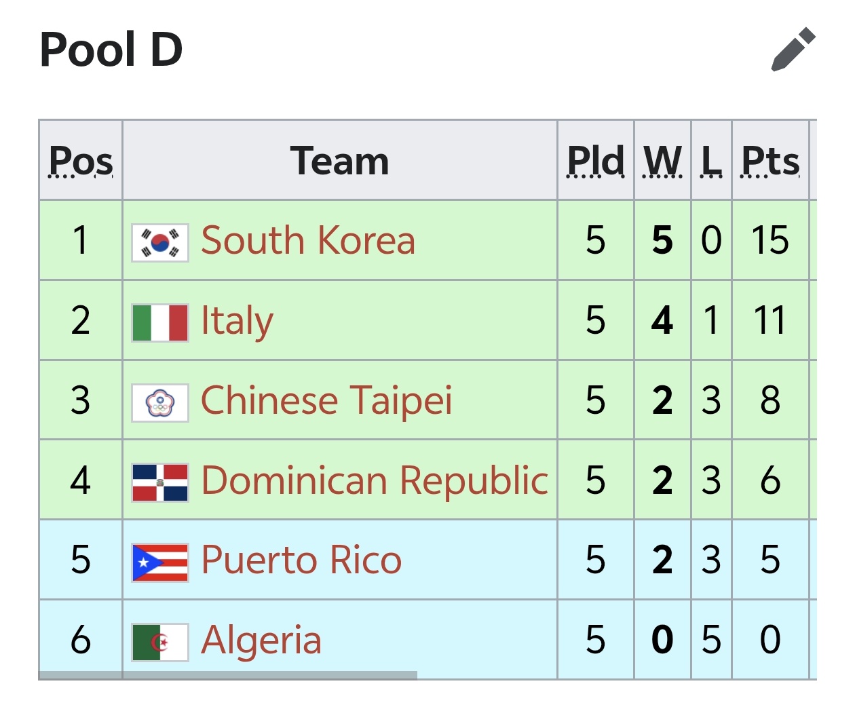Open the South Korea team link

(308, 240)
